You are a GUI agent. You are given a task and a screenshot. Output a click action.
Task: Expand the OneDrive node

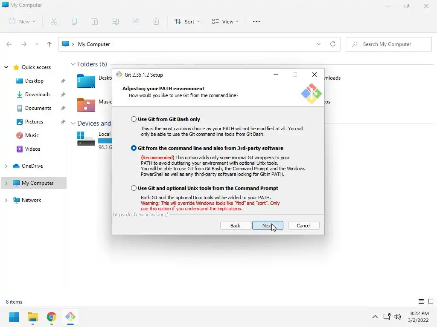click(x=6, y=166)
